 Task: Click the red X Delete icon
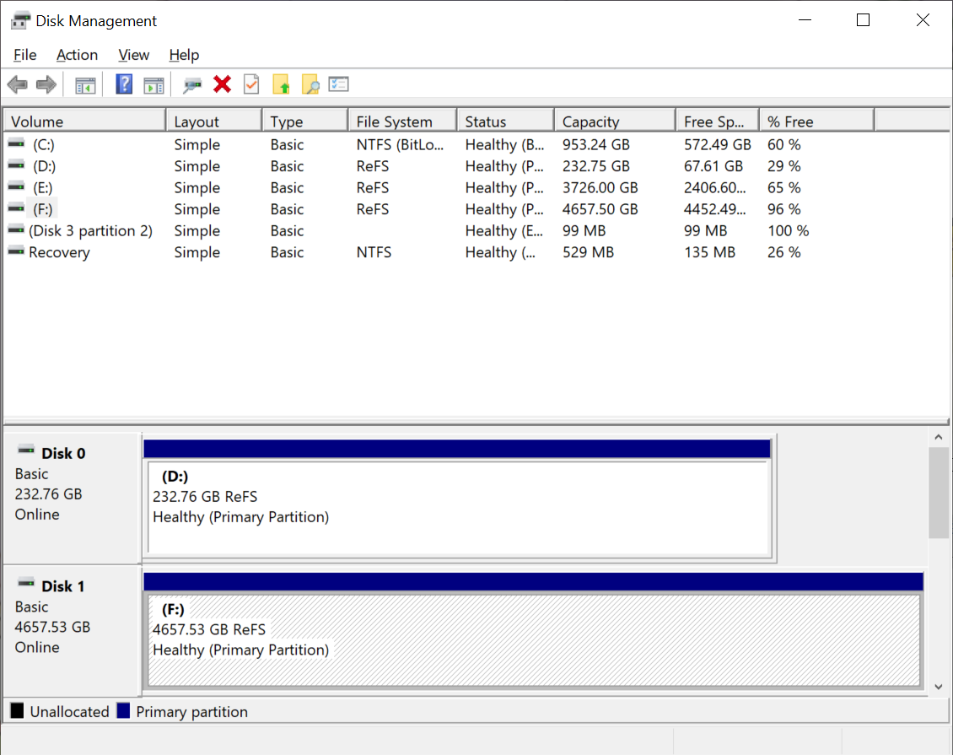click(x=223, y=84)
